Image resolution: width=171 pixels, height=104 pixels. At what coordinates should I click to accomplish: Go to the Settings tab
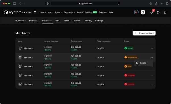tap(99, 21)
